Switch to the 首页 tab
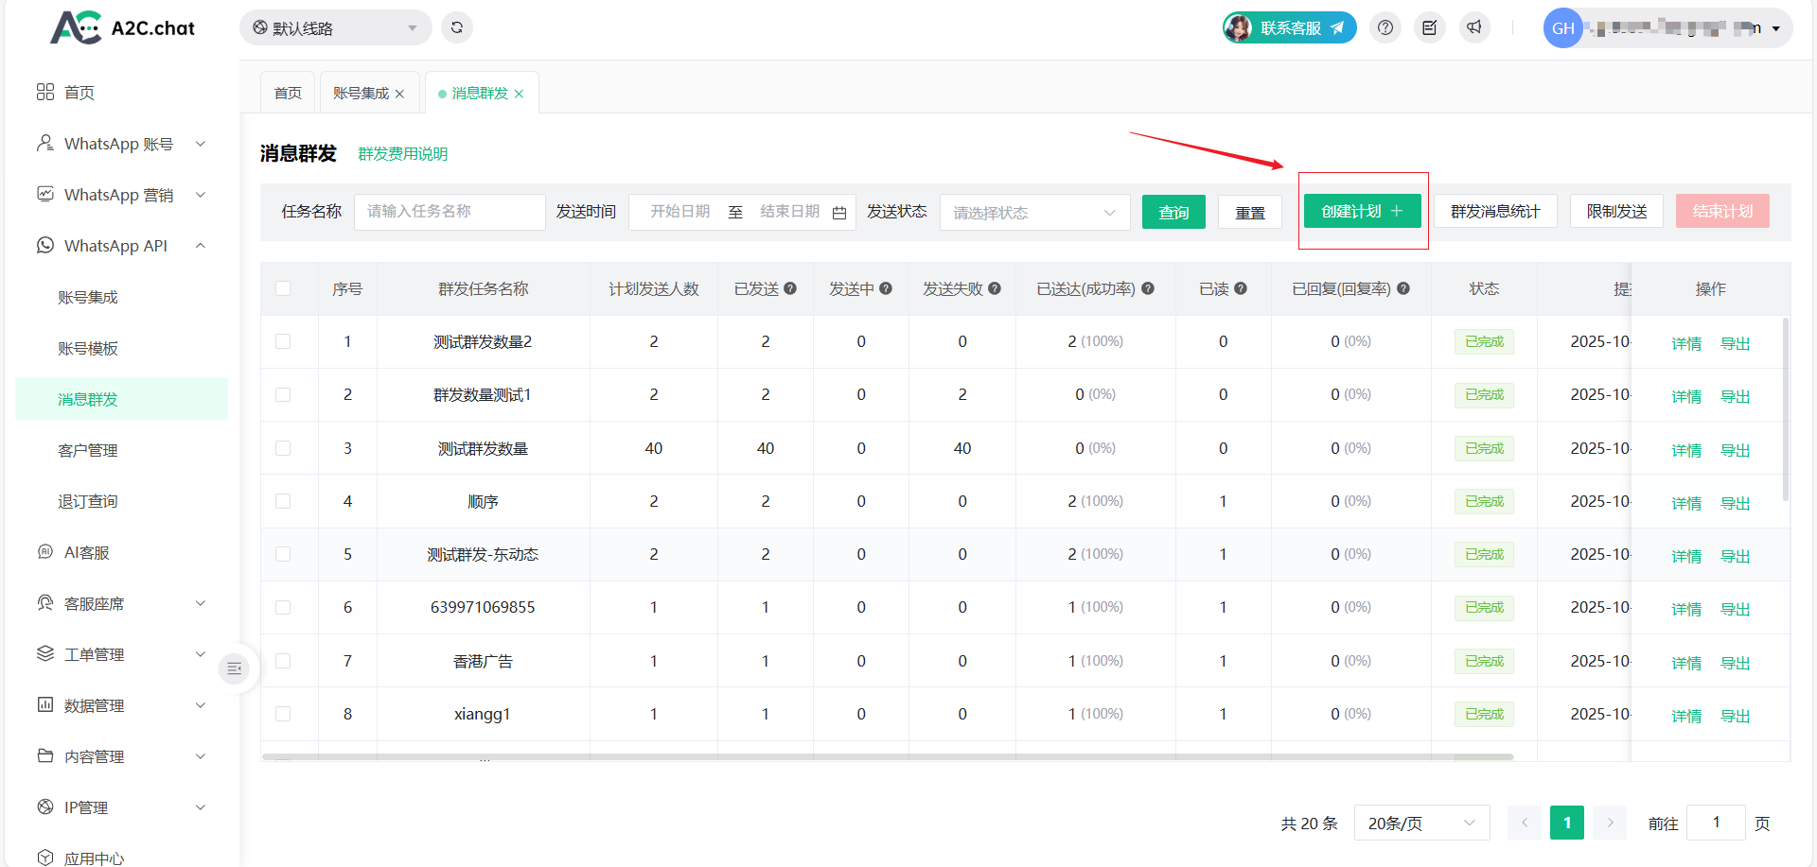 (x=288, y=93)
